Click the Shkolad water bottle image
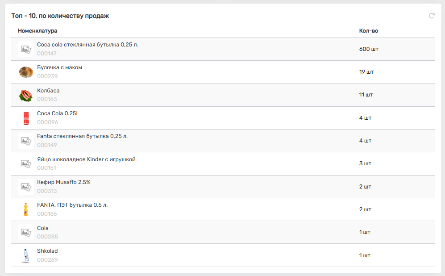 25,255
